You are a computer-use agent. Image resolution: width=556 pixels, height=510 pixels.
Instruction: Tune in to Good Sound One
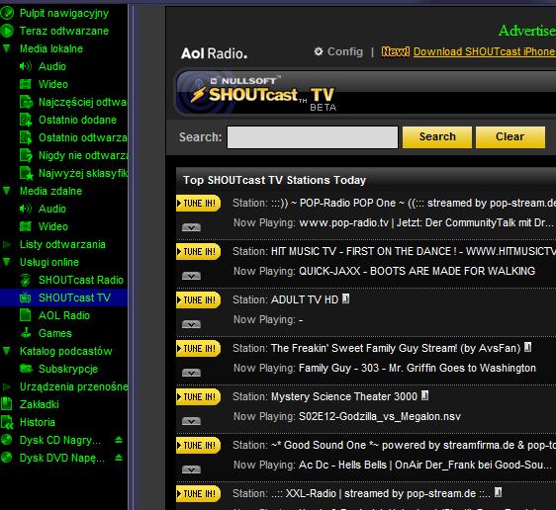[x=199, y=446]
